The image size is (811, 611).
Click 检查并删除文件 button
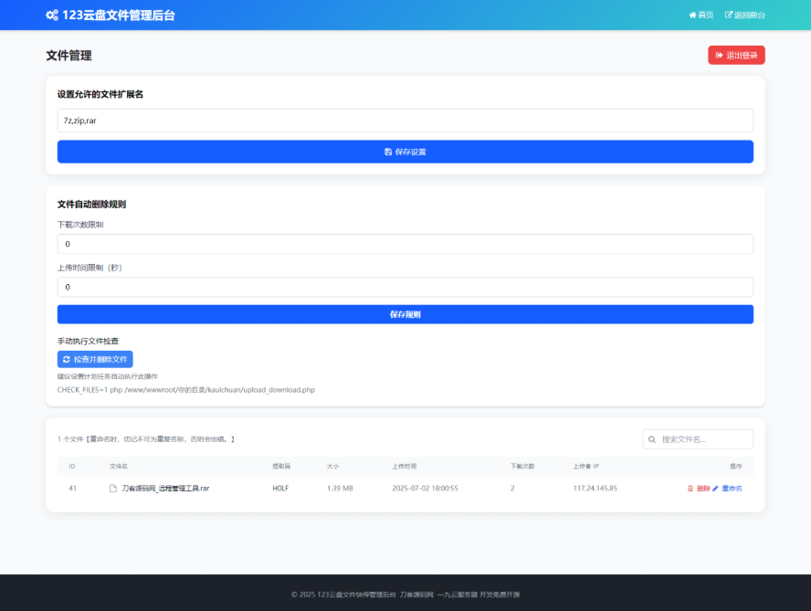click(95, 359)
